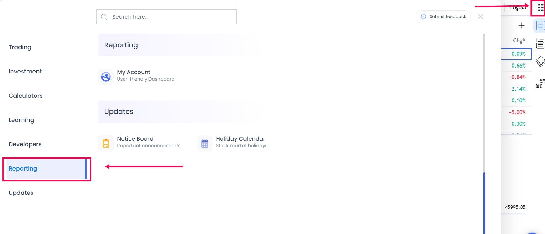Switch to the Calculators section
The width and height of the screenshot is (545, 234).
pyautogui.click(x=26, y=96)
